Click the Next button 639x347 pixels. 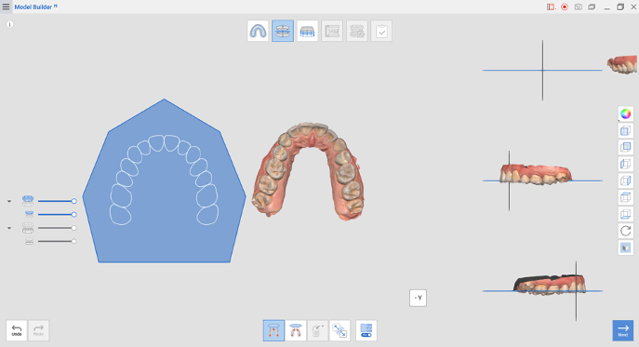click(622, 330)
